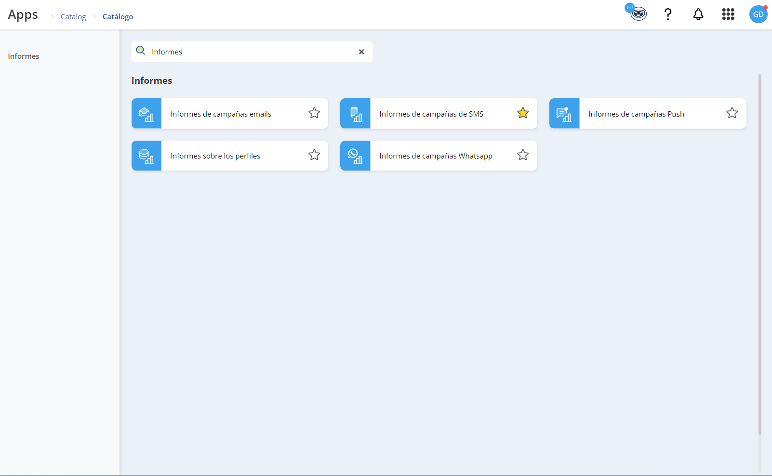Open the help question mark

point(668,14)
